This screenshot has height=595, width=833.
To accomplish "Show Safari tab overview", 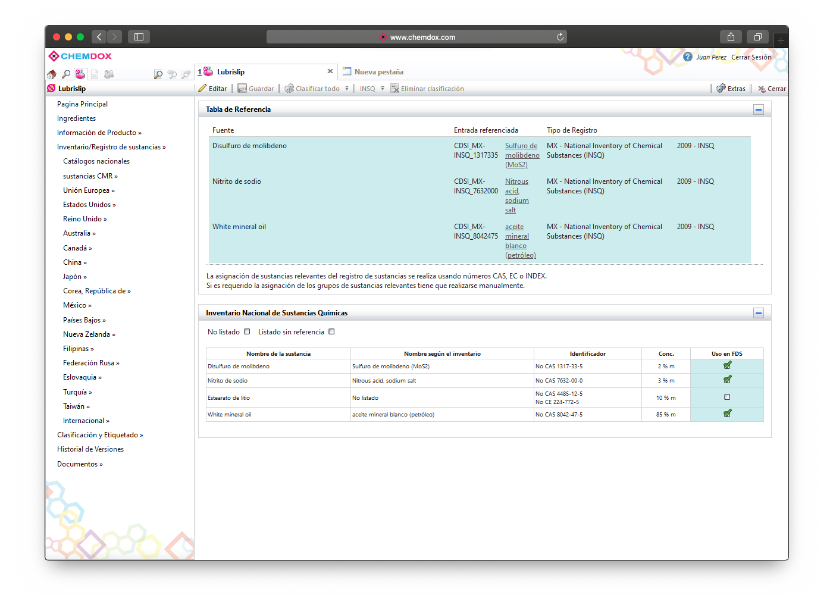I will click(x=757, y=37).
